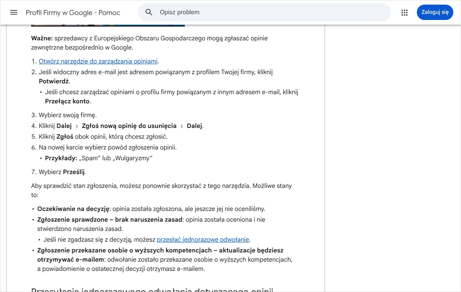Click Zgłoszenie sprawdzone – brak naruszenia zasad
Image resolution: width=461 pixels, height=292 pixels.
point(109,220)
